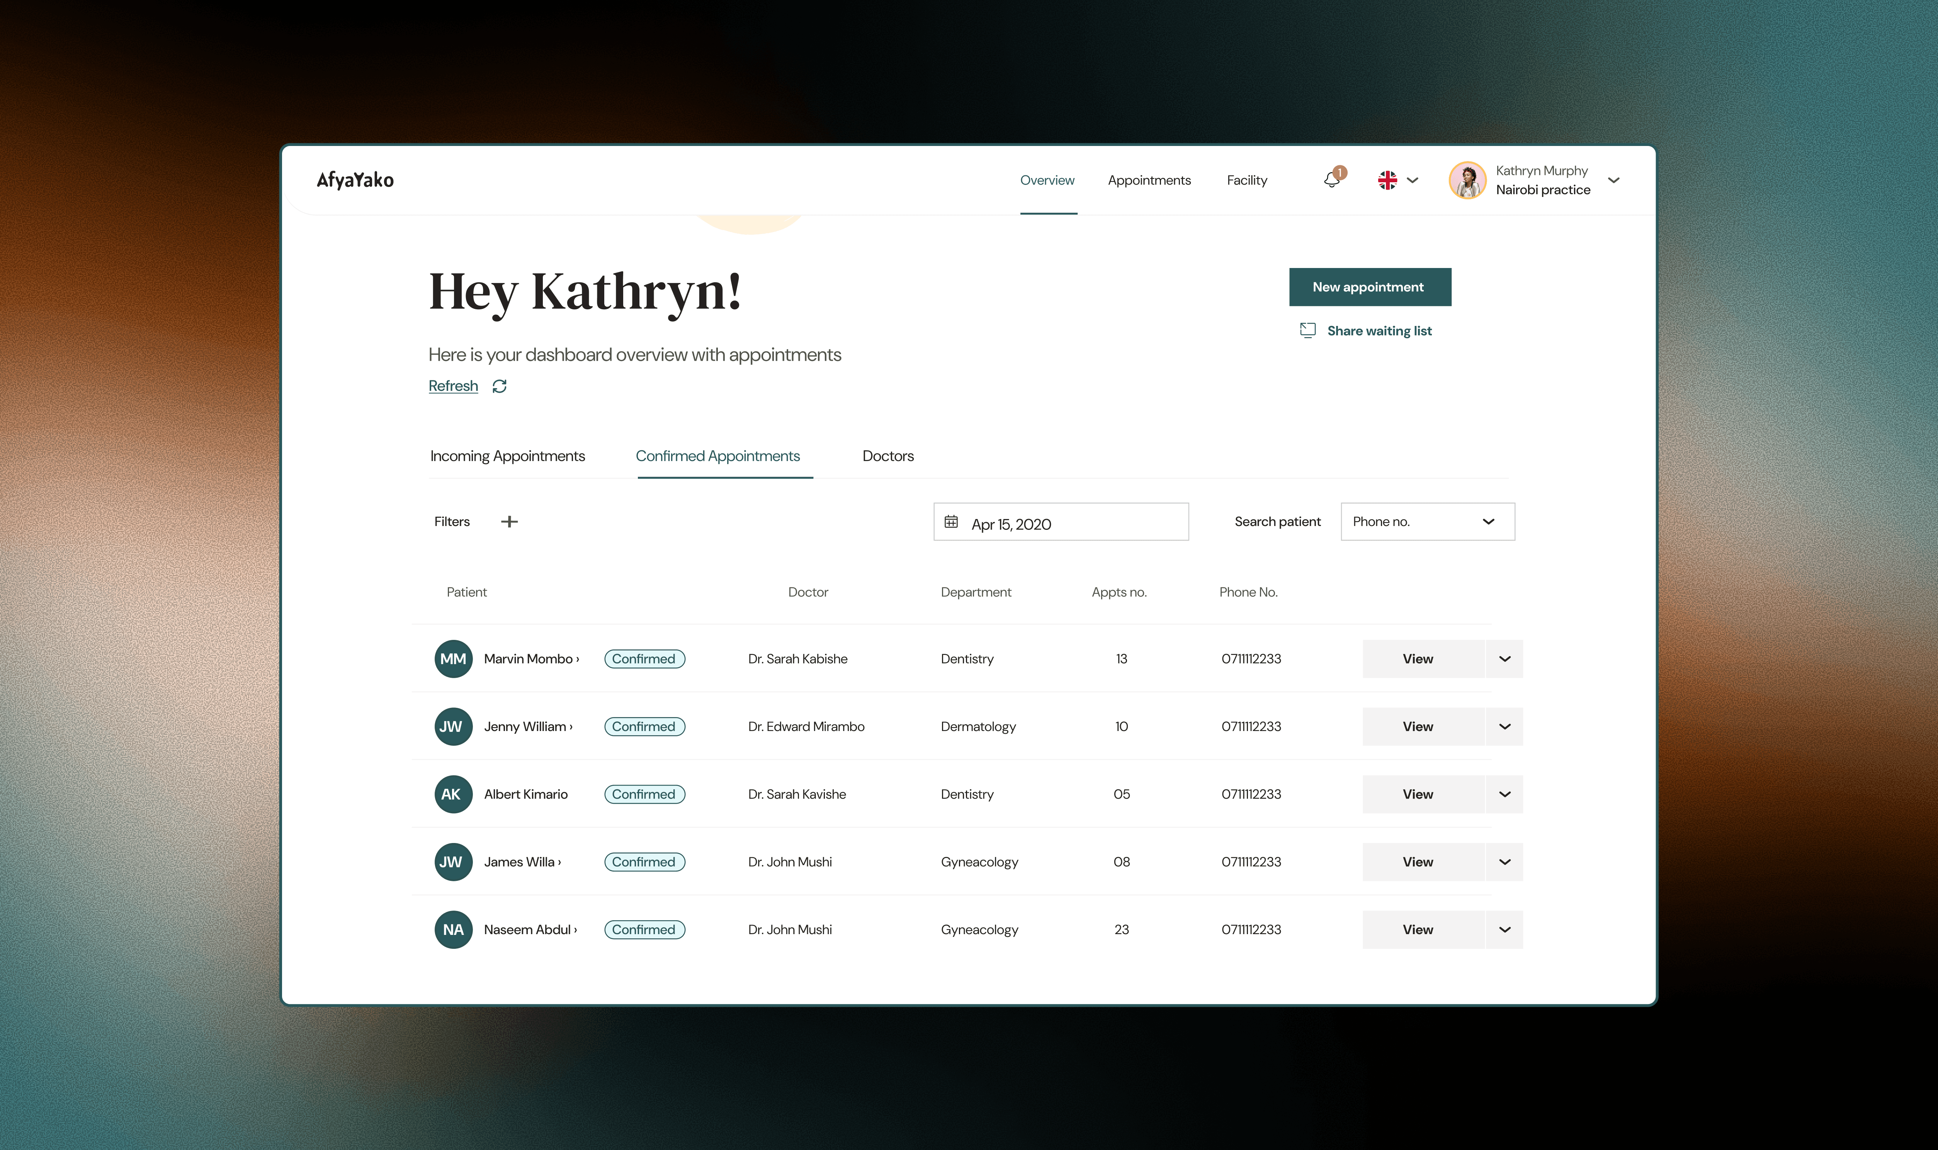Open the notifications bell icon
The height and width of the screenshot is (1150, 1938).
pos(1332,180)
